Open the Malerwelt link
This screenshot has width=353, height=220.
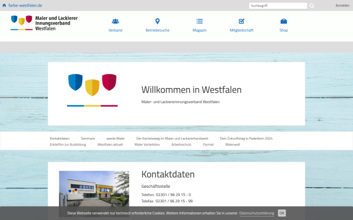[232, 144]
